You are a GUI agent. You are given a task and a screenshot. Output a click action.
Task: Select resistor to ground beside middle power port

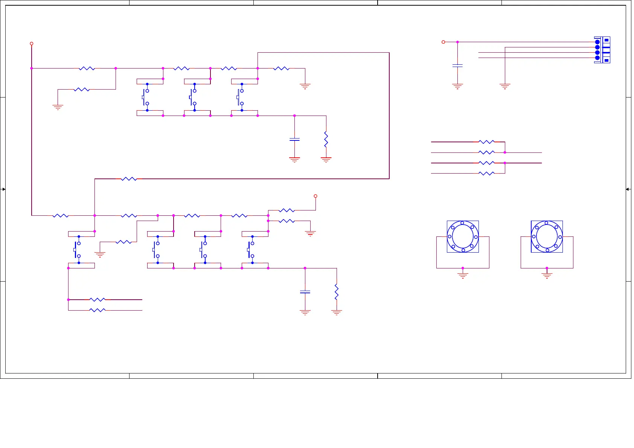click(287, 221)
